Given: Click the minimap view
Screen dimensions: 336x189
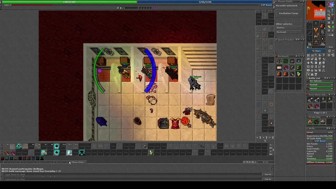Looking at the screenshot, I should pyautogui.click(x=316, y=10).
